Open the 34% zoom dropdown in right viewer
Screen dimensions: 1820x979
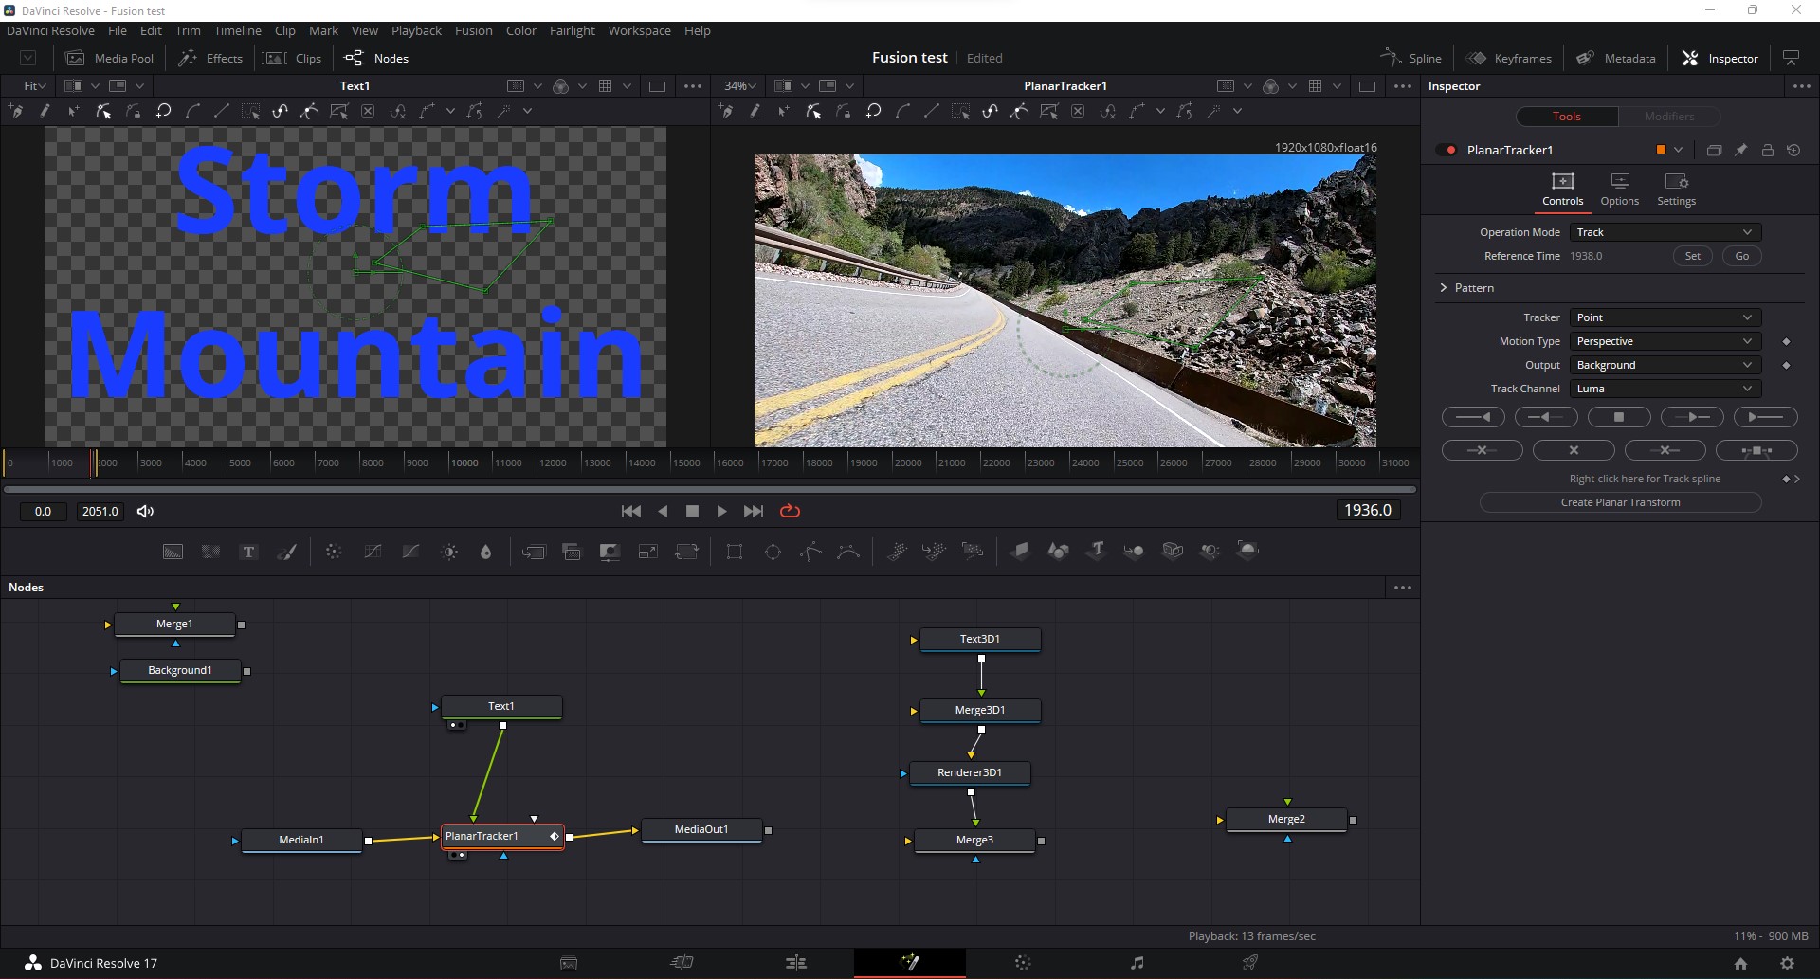740,85
